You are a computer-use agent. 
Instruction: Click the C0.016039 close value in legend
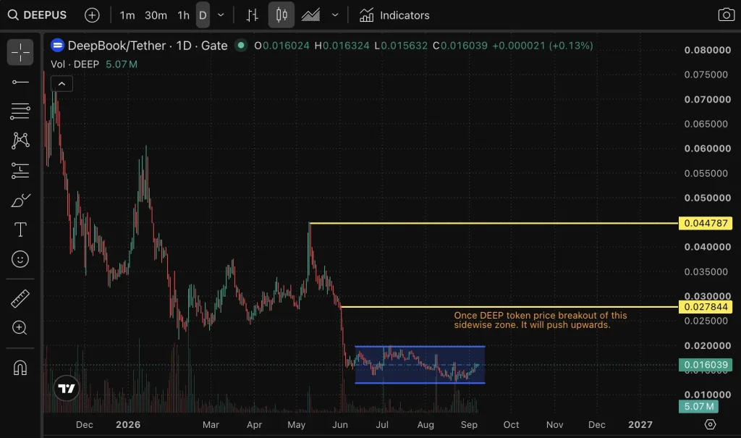click(460, 46)
